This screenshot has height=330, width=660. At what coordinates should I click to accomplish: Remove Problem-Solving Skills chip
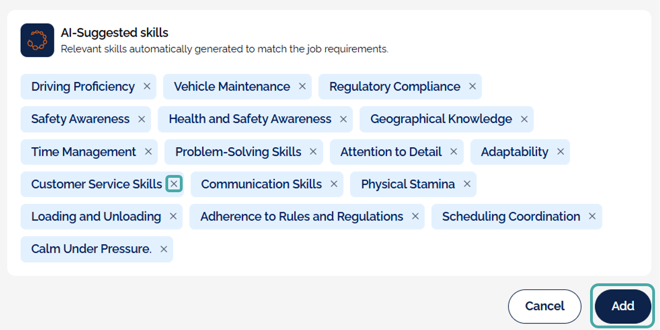(x=313, y=152)
